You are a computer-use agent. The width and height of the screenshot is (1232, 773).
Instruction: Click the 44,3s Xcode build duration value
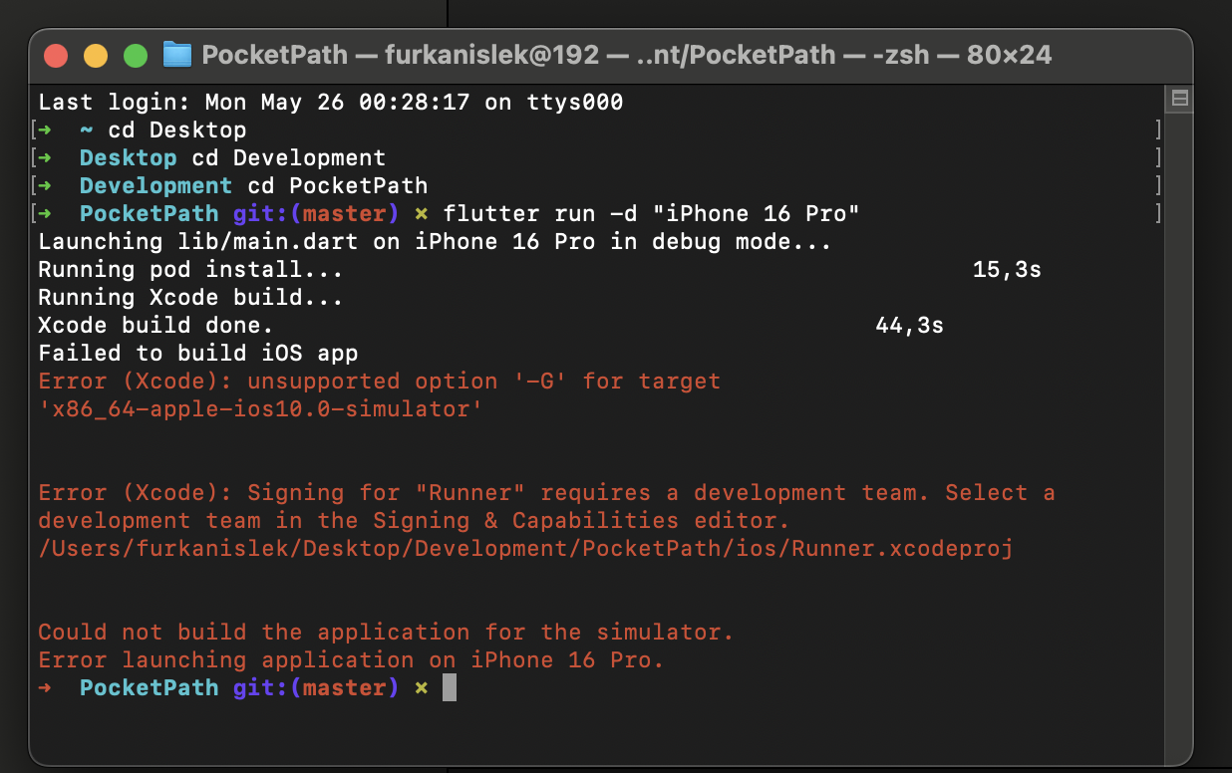[x=909, y=325]
